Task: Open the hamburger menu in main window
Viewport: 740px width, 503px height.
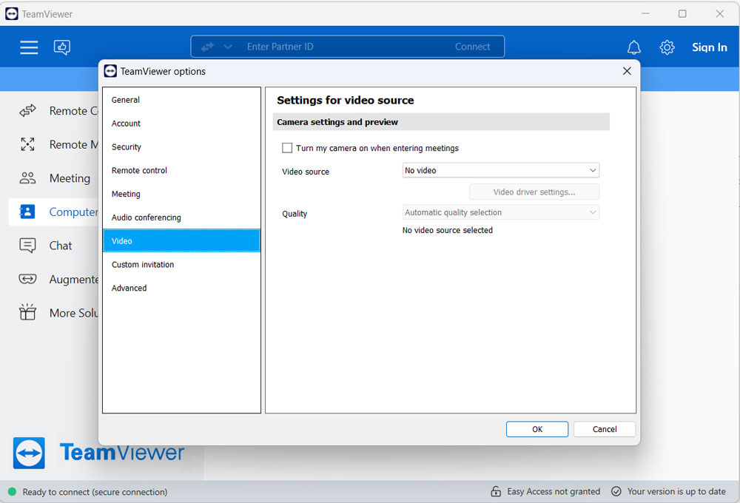Action: pyautogui.click(x=29, y=47)
